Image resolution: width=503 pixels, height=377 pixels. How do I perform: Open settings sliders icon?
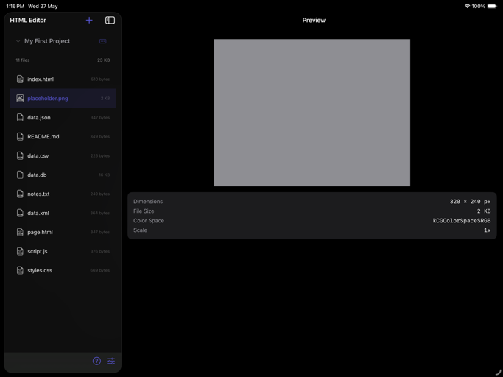point(111,361)
